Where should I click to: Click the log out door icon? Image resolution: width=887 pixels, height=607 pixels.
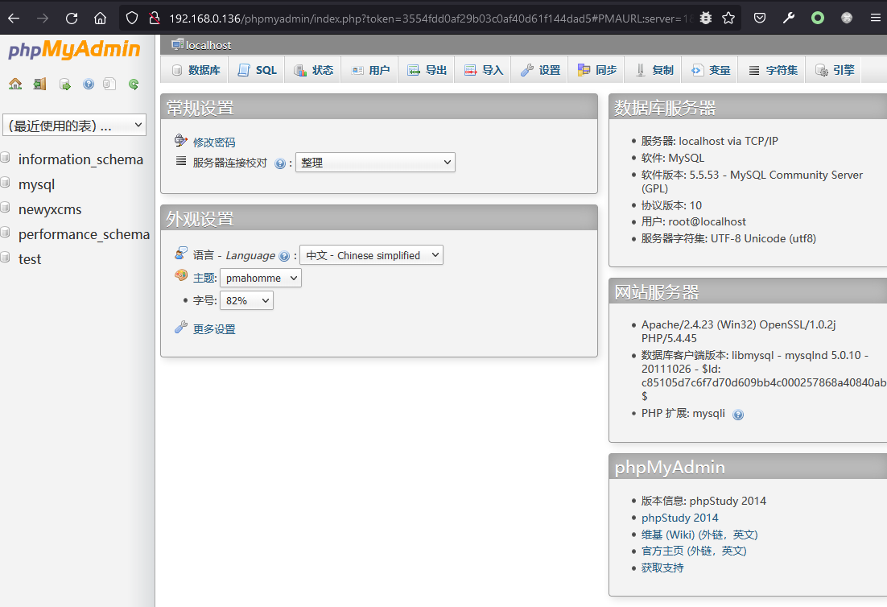click(x=39, y=85)
